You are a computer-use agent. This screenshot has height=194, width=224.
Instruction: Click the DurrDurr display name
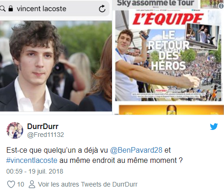(x=43, y=126)
